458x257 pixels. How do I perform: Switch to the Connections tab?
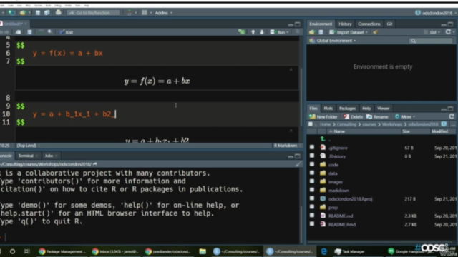pos(369,24)
